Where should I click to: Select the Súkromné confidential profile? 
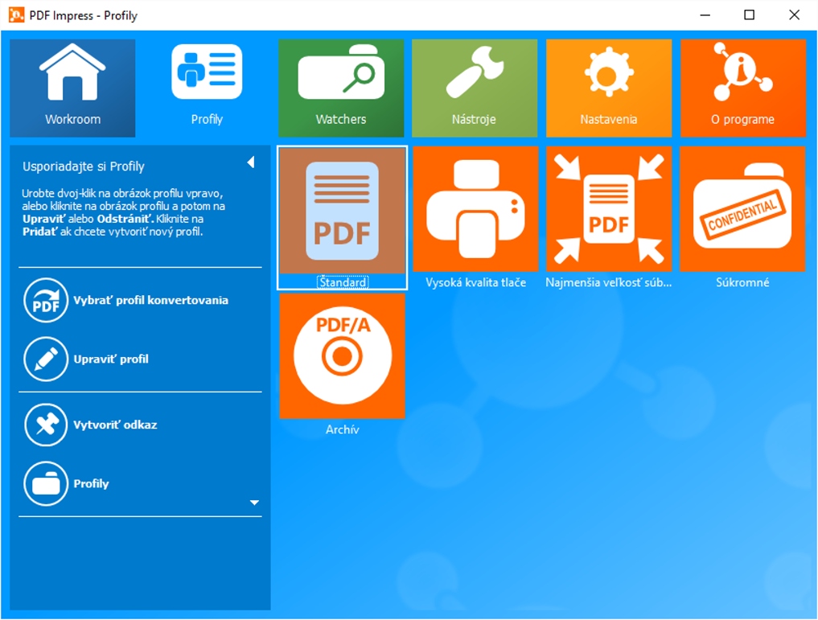pyautogui.click(x=742, y=210)
